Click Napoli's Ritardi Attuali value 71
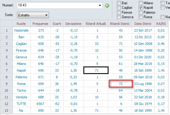Screen dimensions: 170x115 click(96, 70)
